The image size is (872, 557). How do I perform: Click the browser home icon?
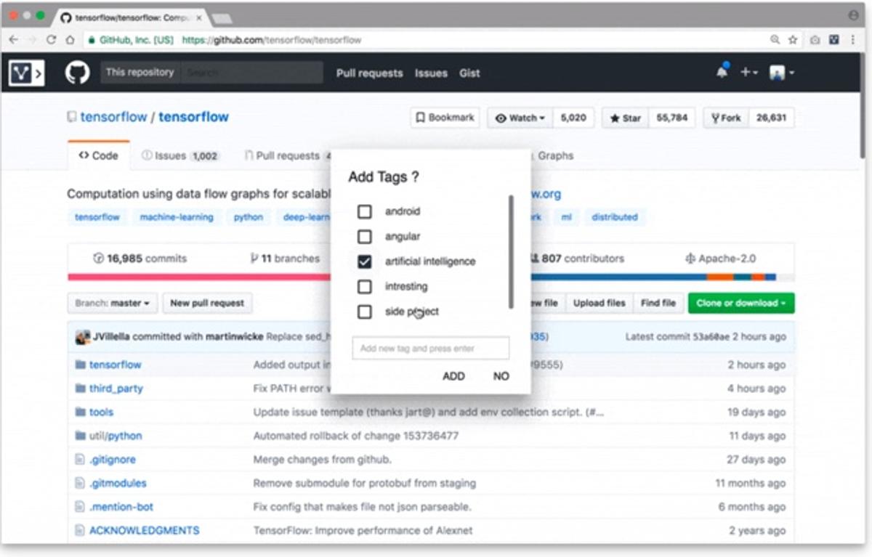[70, 40]
